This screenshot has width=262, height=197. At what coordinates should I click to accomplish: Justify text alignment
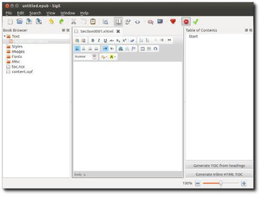(x=96, y=49)
